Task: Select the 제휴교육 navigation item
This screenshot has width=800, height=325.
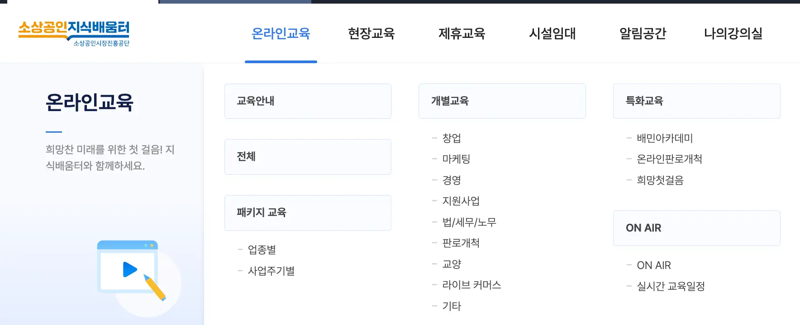Action: click(462, 33)
